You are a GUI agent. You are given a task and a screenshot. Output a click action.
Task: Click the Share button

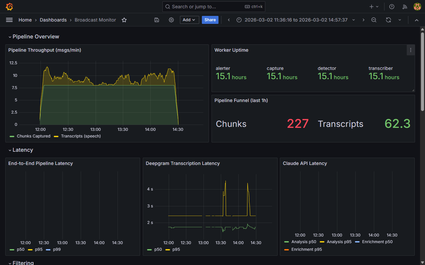pos(210,20)
